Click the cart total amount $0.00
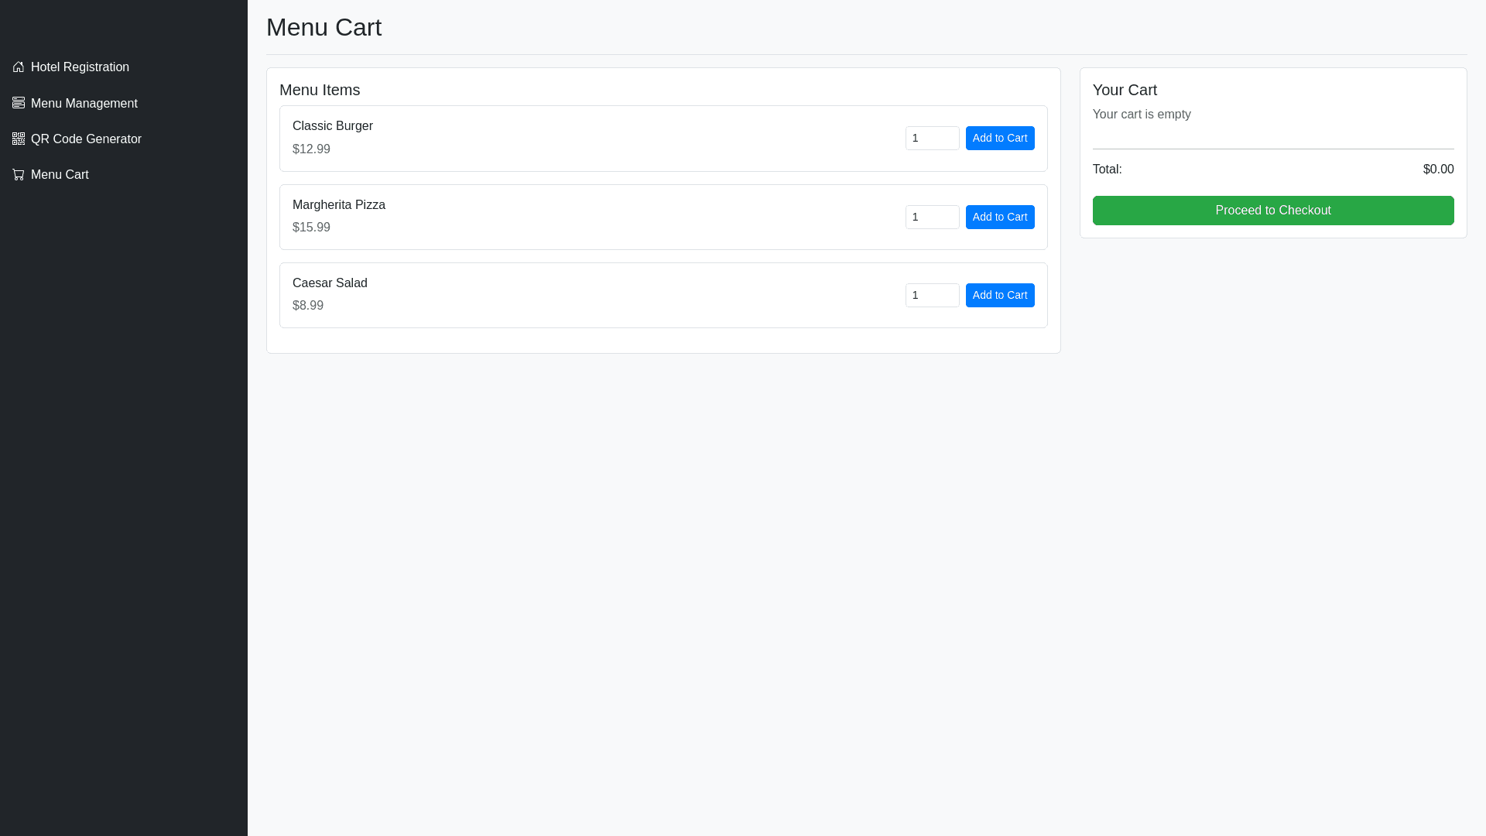This screenshot has height=836, width=1486. 1437,170
